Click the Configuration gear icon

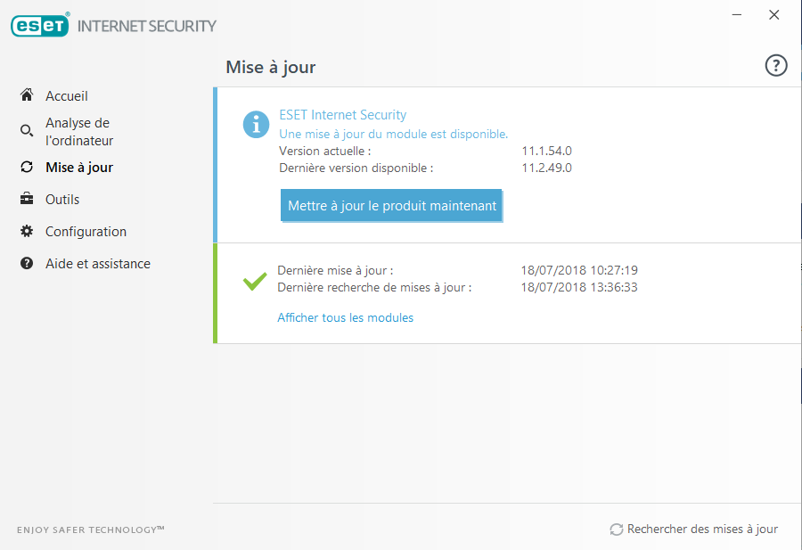(27, 231)
